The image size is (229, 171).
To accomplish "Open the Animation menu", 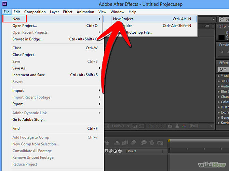I will [85, 12].
